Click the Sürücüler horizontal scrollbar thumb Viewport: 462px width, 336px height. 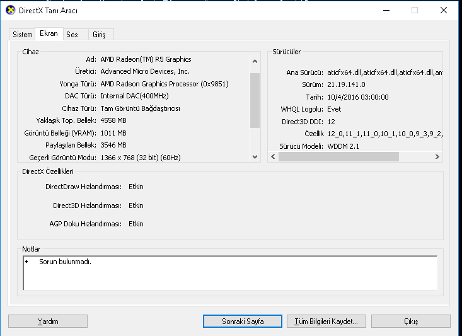(x=339, y=157)
